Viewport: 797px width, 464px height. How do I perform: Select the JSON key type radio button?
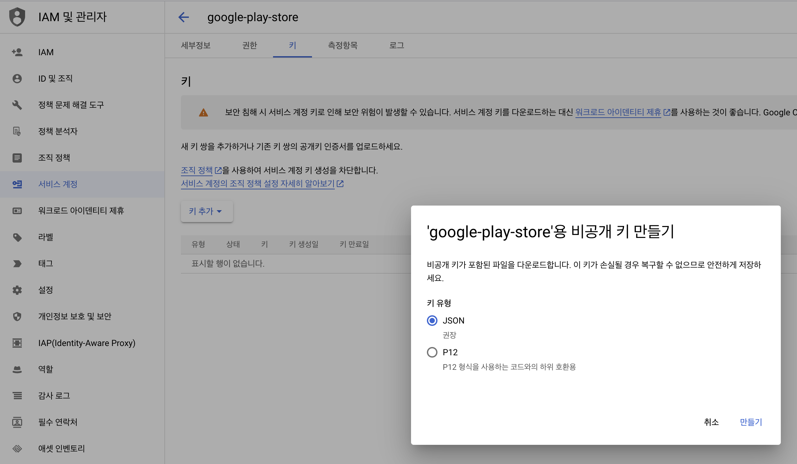pos(432,321)
